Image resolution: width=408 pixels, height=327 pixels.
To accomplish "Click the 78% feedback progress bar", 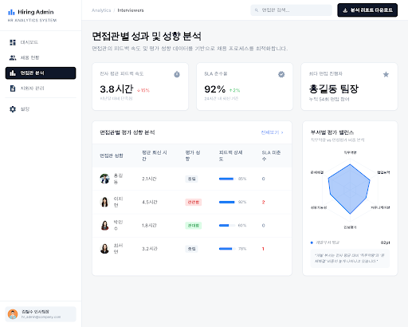I will [227, 249].
